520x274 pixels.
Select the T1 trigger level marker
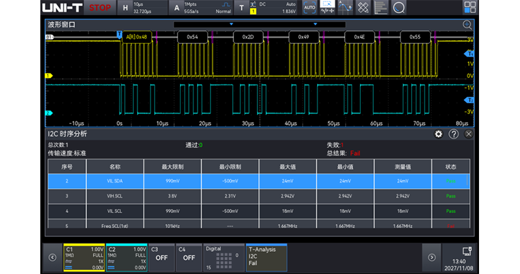[x=469, y=54]
